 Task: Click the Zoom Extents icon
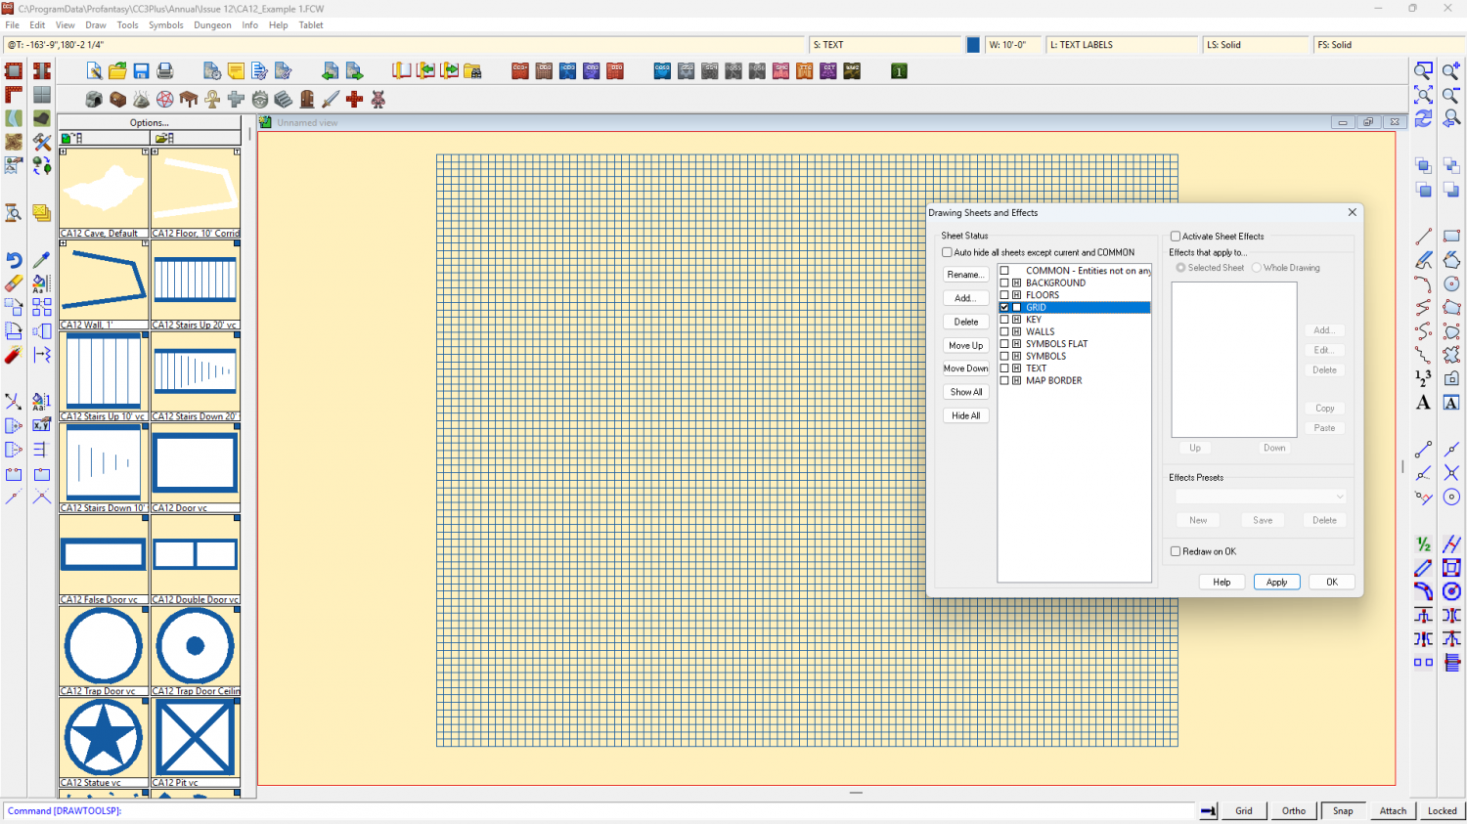click(x=1423, y=95)
